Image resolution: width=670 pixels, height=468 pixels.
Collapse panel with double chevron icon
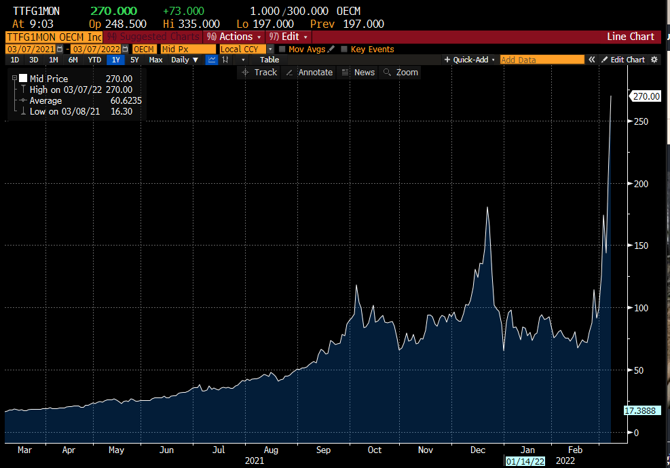pos(591,60)
